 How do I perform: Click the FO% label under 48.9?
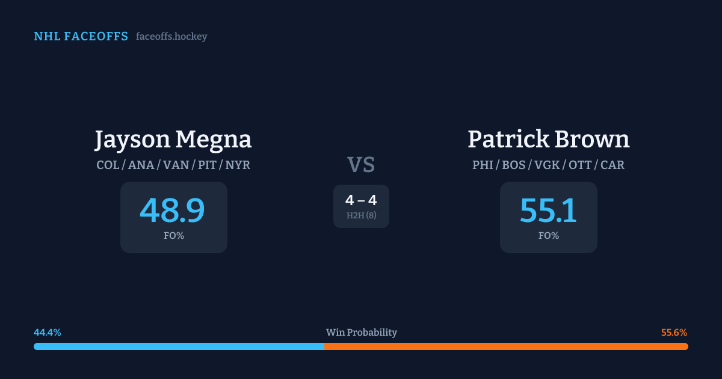[x=173, y=236]
